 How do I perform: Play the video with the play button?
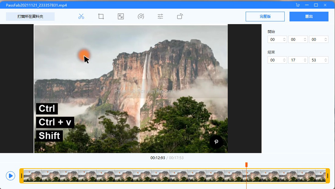[10, 176]
